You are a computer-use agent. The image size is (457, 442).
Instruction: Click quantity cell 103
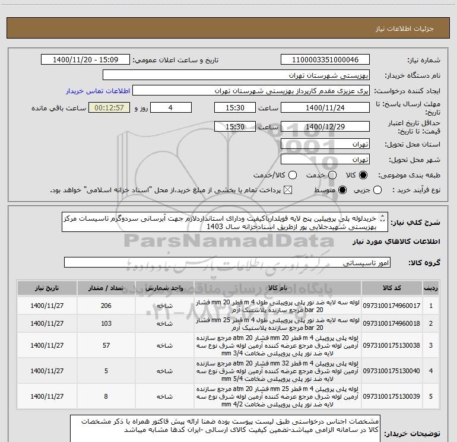(x=106, y=323)
